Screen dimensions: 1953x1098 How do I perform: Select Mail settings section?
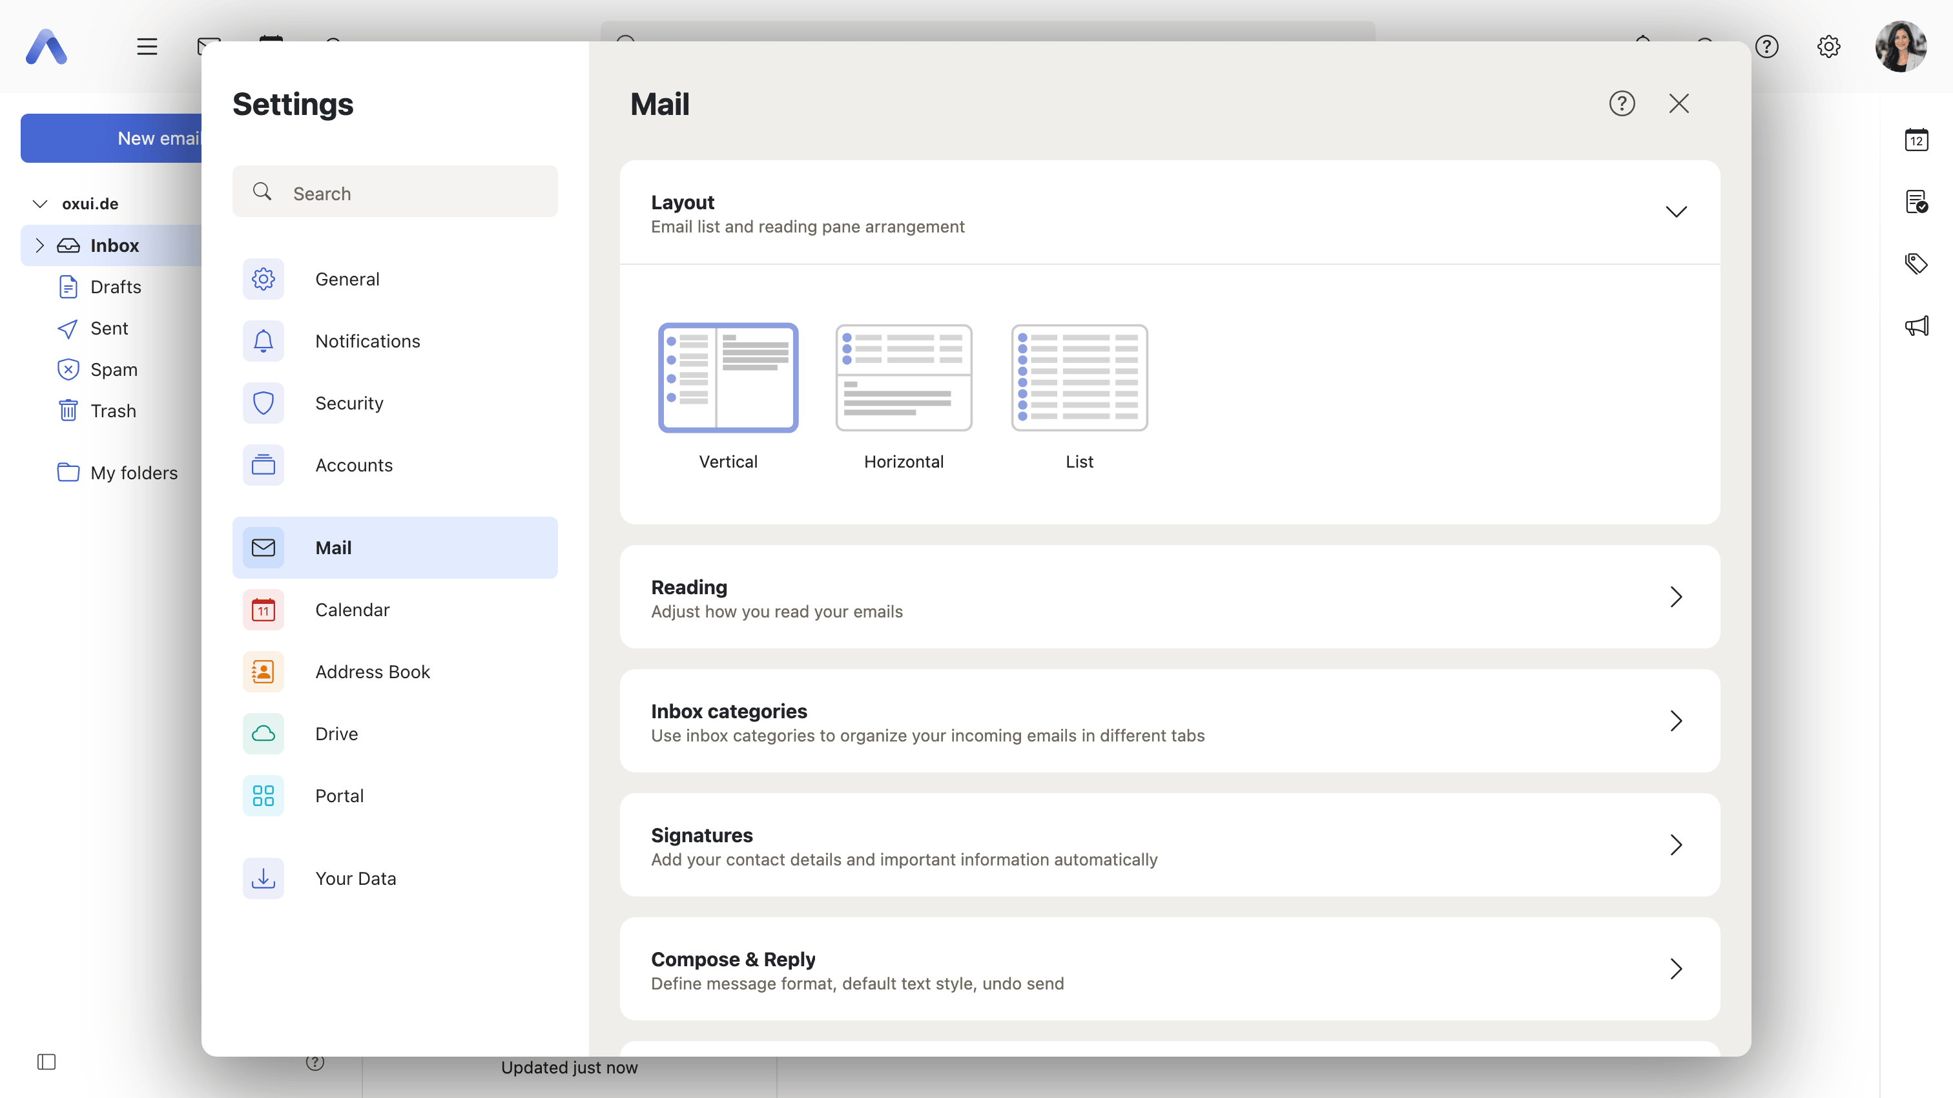pyautogui.click(x=395, y=548)
